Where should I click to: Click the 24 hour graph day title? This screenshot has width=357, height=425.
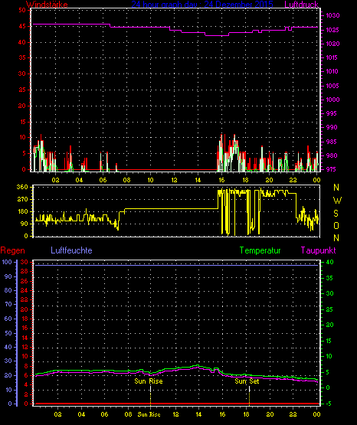pos(202,5)
